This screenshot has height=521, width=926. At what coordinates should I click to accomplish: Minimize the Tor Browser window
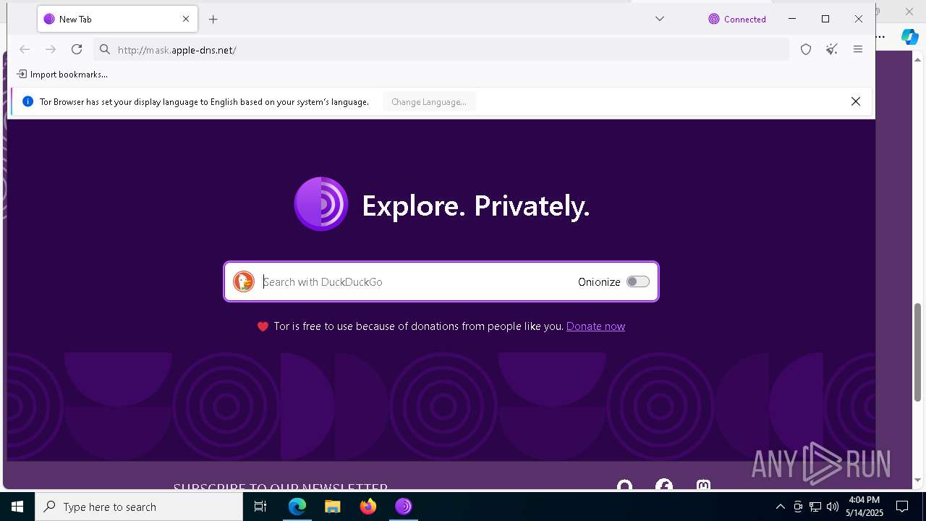pyautogui.click(x=792, y=19)
